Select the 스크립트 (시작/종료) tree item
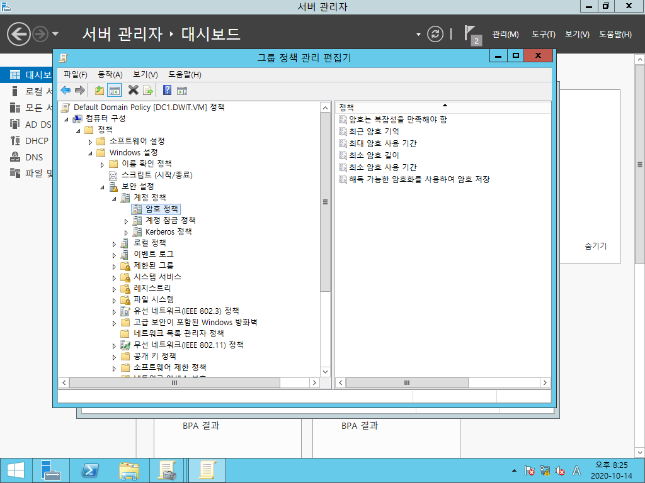The width and height of the screenshot is (645, 483). pyautogui.click(x=157, y=175)
